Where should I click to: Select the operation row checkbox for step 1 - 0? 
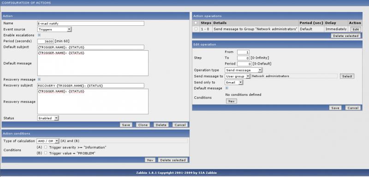click(x=196, y=29)
